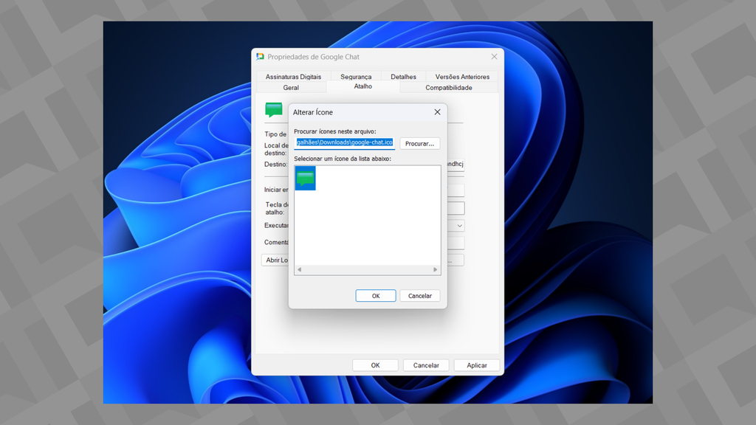The image size is (756, 425).
Task: Click the Procurar... browse button
Action: 420,143
